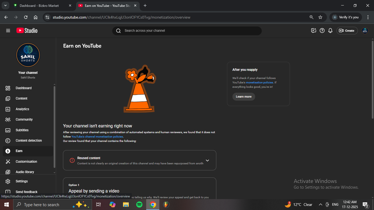
Task: Bookmark this page with star icon
Action: [320, 17]
